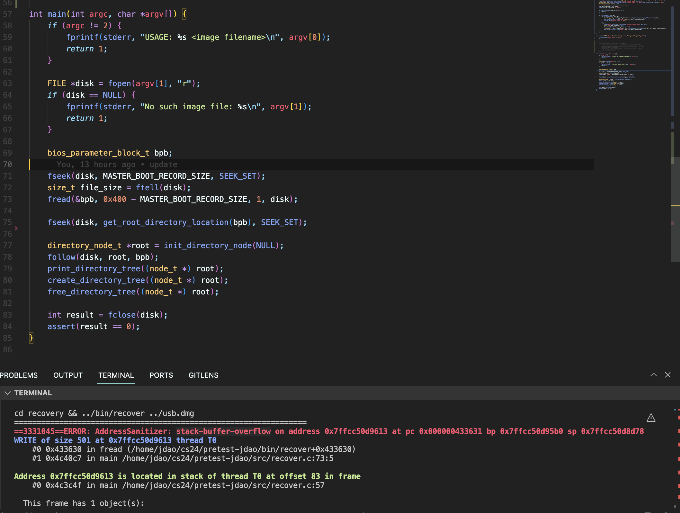Maximize the panel with the up chevron
The image size is (680, 513).
(653, 375)
